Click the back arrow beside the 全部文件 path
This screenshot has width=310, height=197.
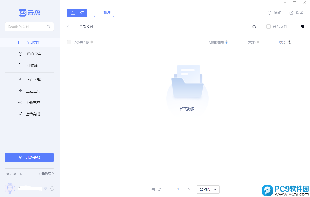(68, 27)
